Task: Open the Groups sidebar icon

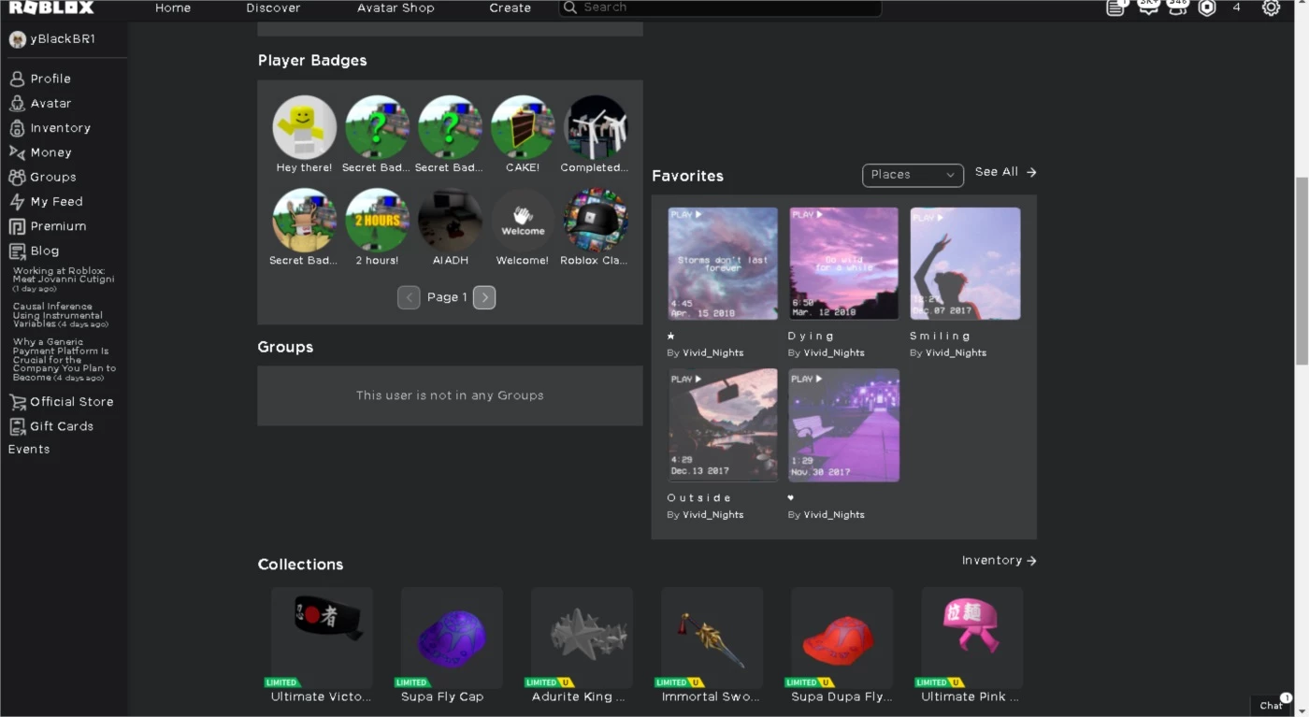Action: [17, 177]
